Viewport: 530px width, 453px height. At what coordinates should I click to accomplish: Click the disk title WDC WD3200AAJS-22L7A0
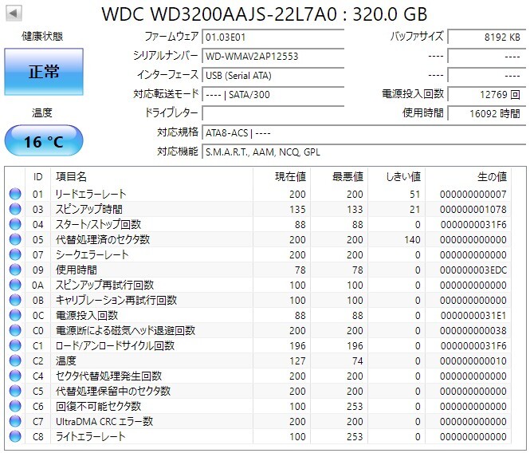(219, 14)
